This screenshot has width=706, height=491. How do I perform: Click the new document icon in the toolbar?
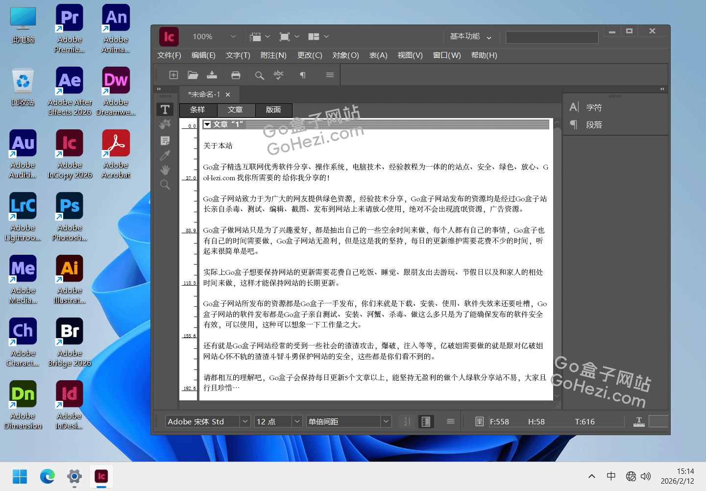pyautogui.click(x=173, y=75)
